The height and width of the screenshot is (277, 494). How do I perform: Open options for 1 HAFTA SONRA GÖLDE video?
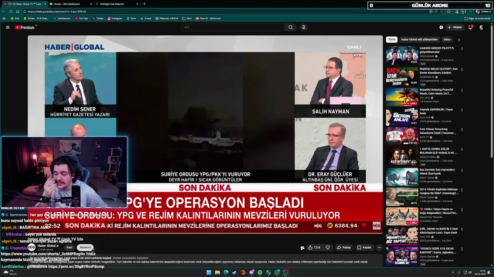pyautogui.click(x=462, y=149)
